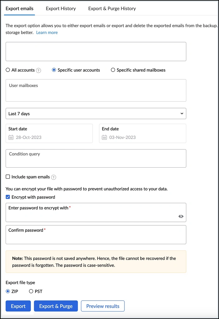Click the help icon next to All accounts
The height and width of the screenshot is (319, 219).
coord(38,70)
